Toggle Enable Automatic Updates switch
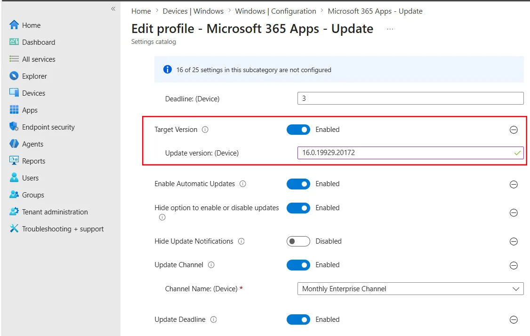 pyautogui.click(x=298, y=184)
